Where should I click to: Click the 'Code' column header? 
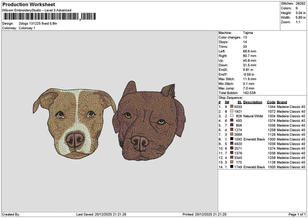point(271,102)
